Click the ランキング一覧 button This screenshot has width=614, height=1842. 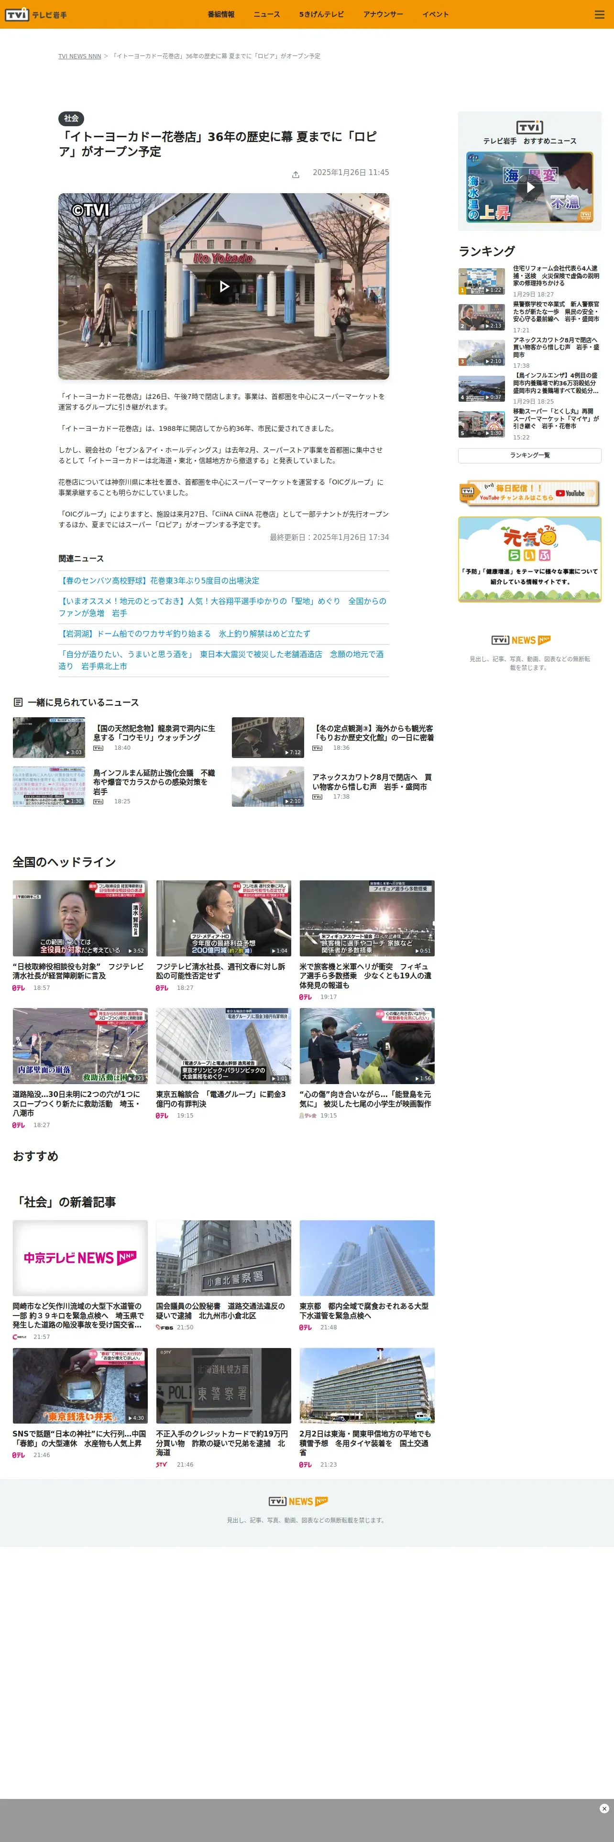[530, 456]
